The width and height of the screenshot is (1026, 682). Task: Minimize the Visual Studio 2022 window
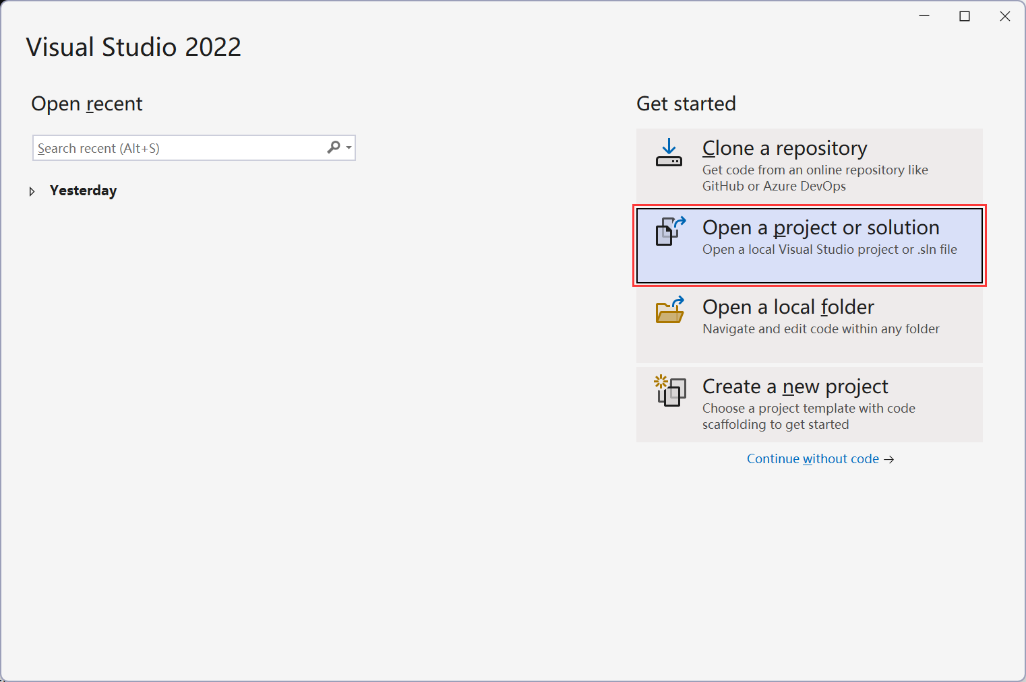pos(924,16)
